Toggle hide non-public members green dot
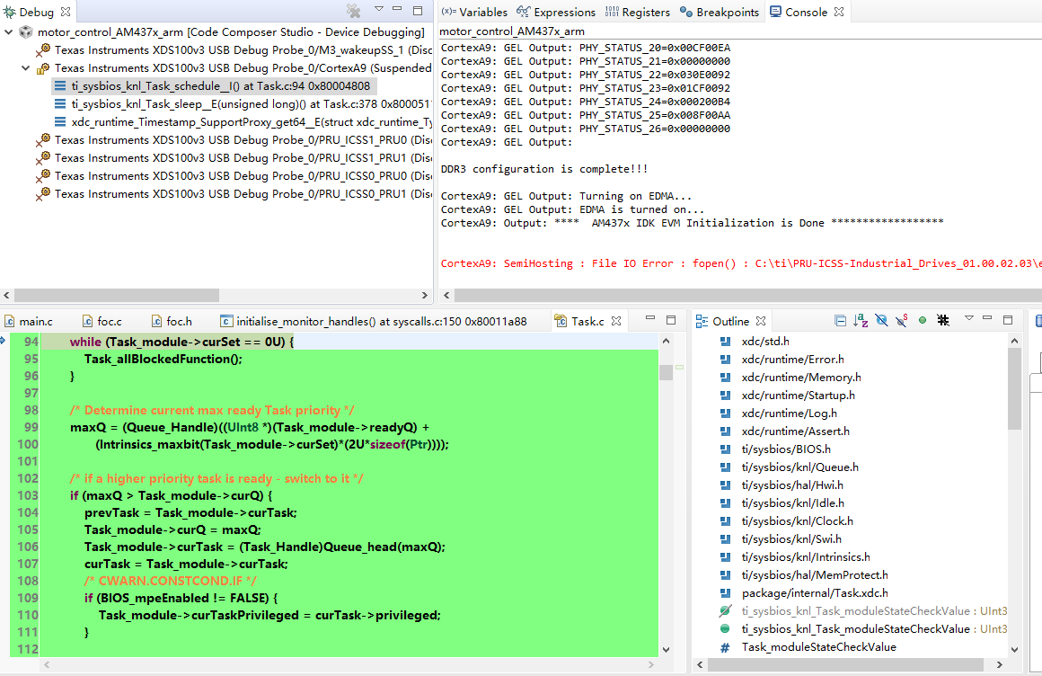The width and height of the screenshot is (1042, 676). [x=923, y=321]
